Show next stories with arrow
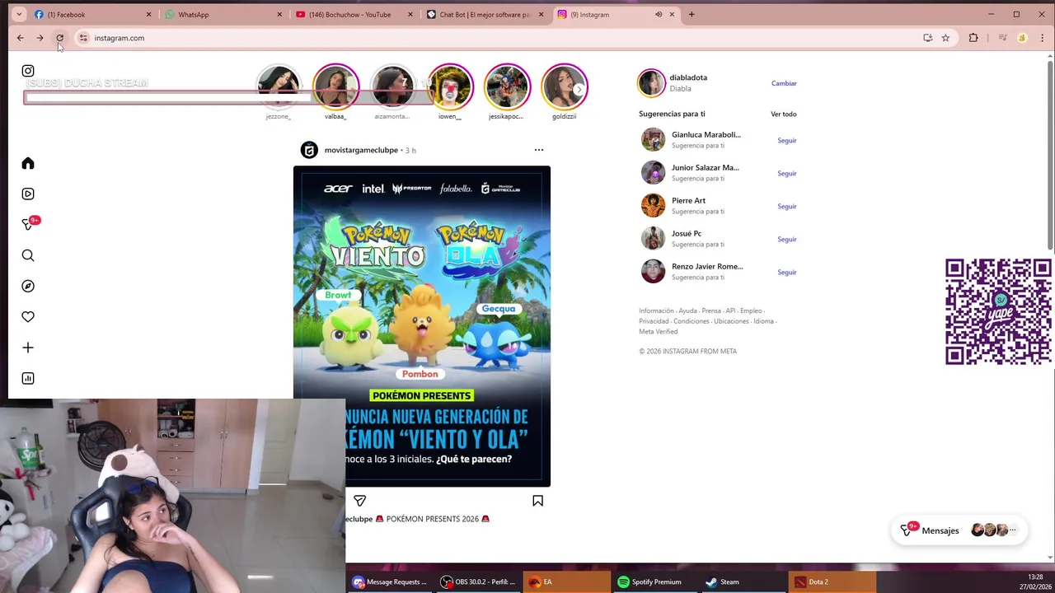 [579, 89]
